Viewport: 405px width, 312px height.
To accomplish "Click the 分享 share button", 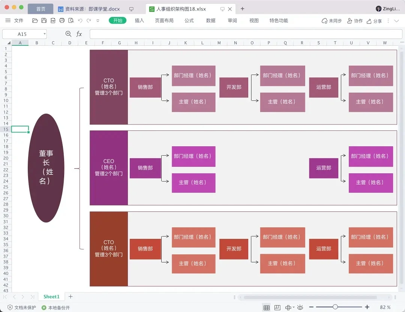I will [x=375, y=21].
